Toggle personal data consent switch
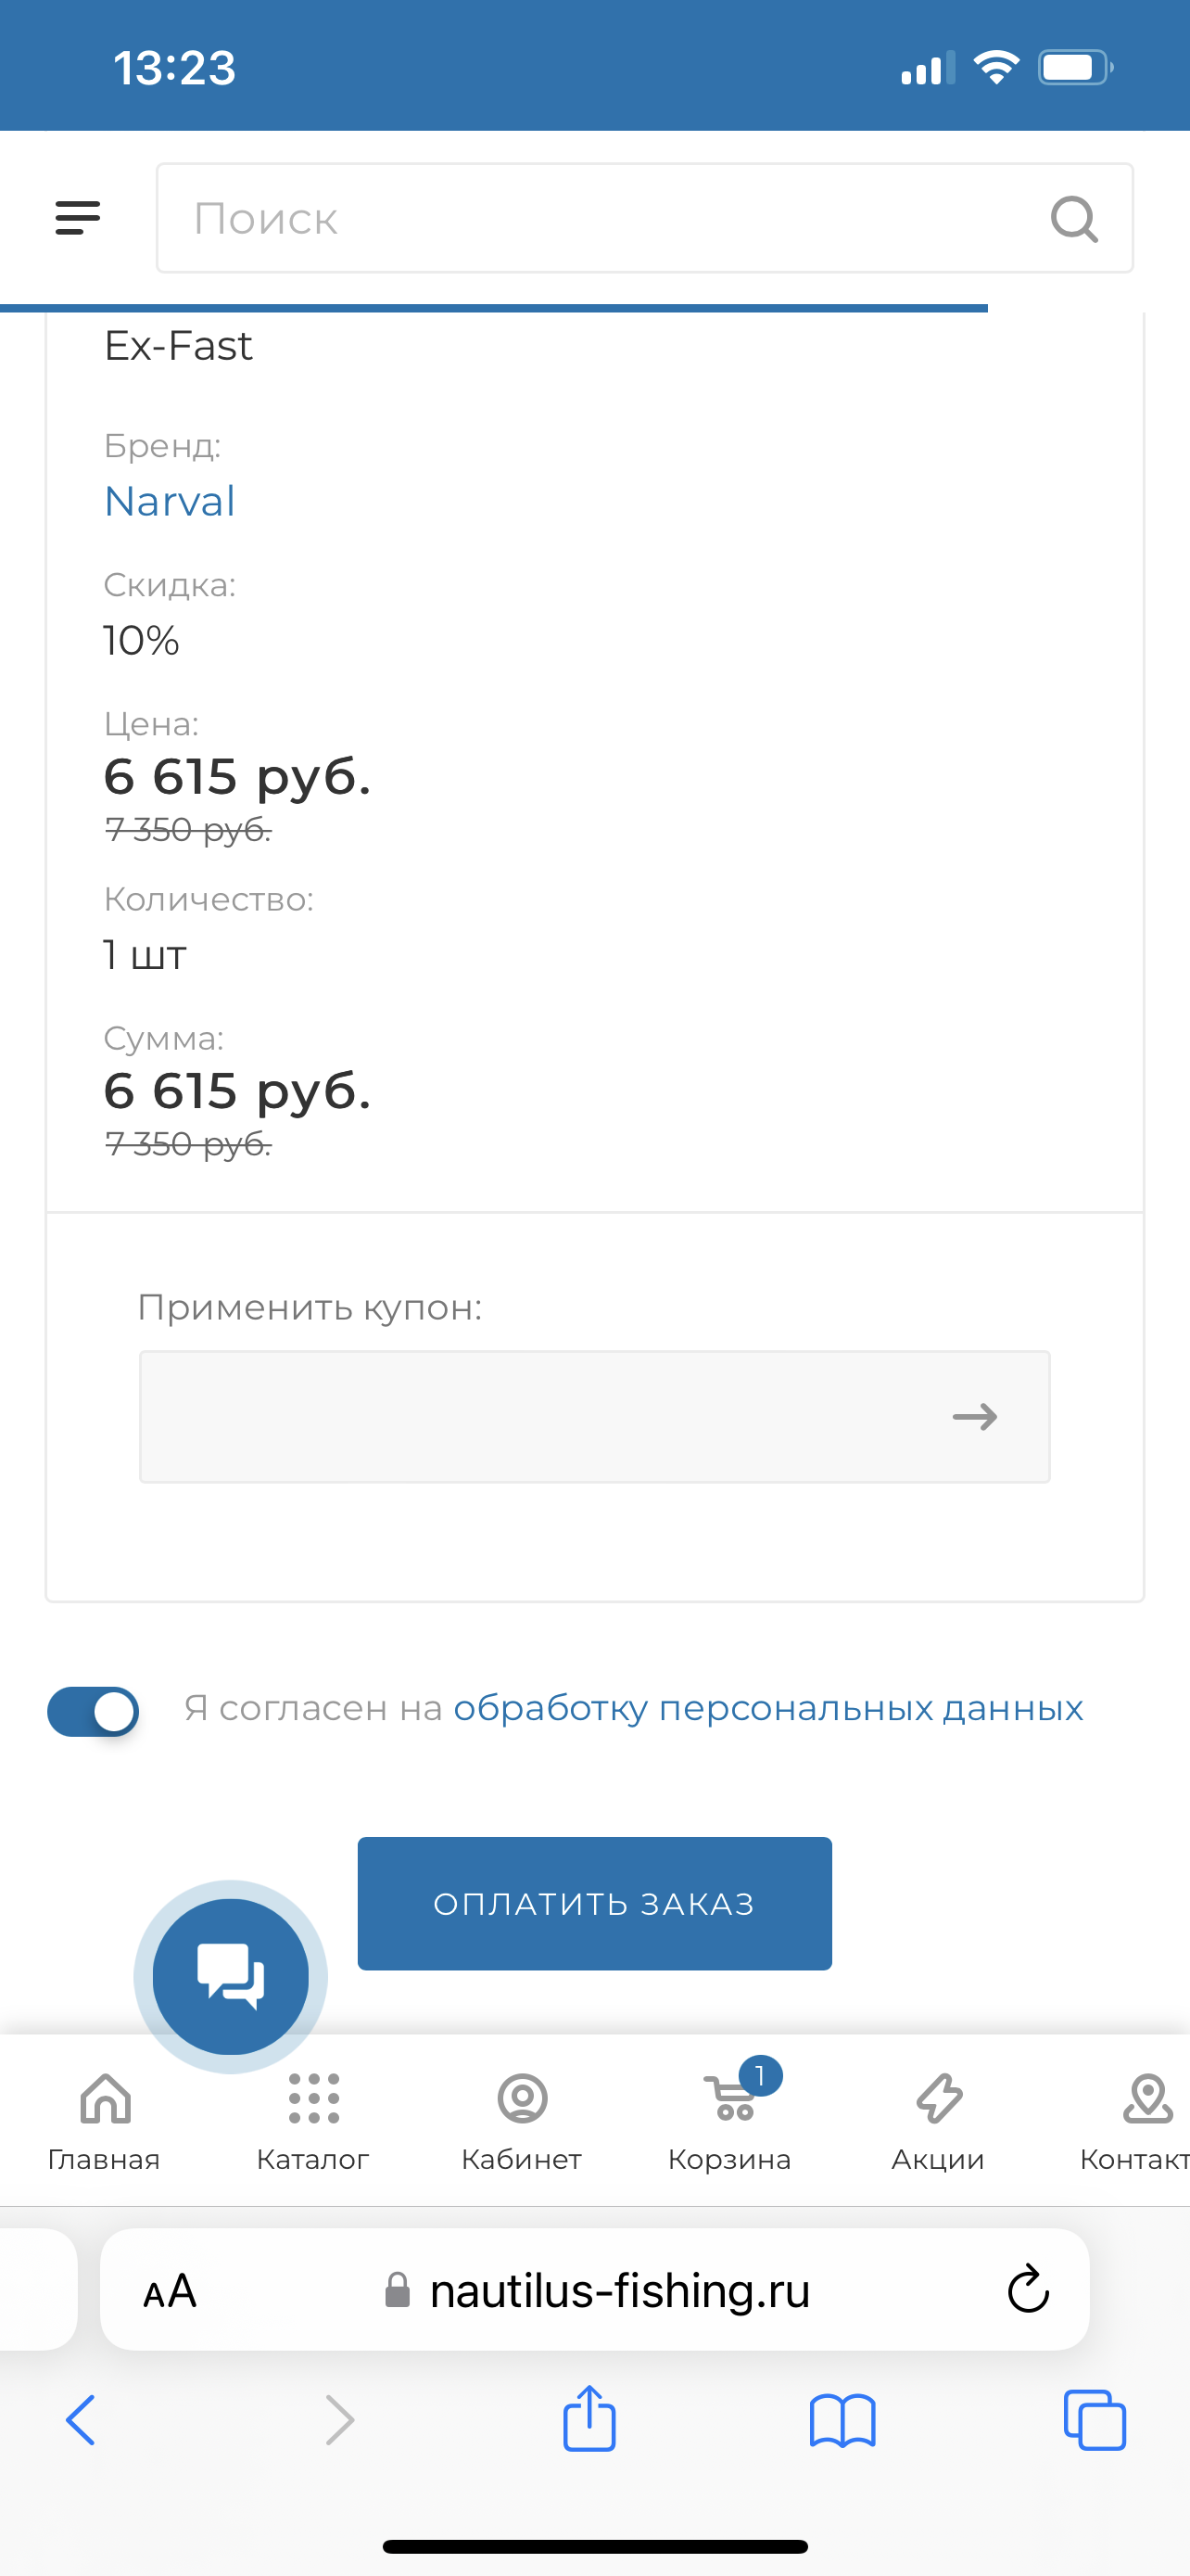Viewport: 1190px width, 2576px height. (93, 1711)
